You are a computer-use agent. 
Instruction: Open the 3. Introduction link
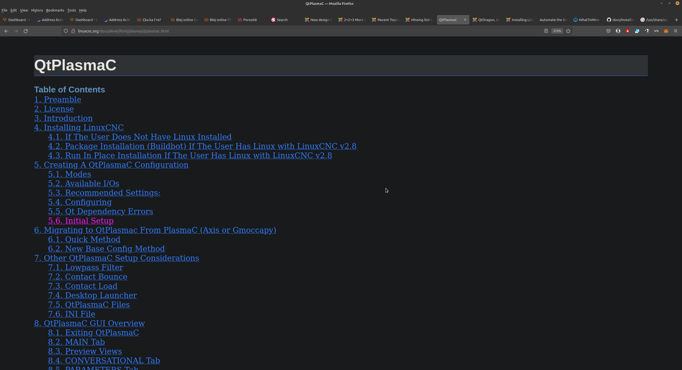(x=63, y=118)
